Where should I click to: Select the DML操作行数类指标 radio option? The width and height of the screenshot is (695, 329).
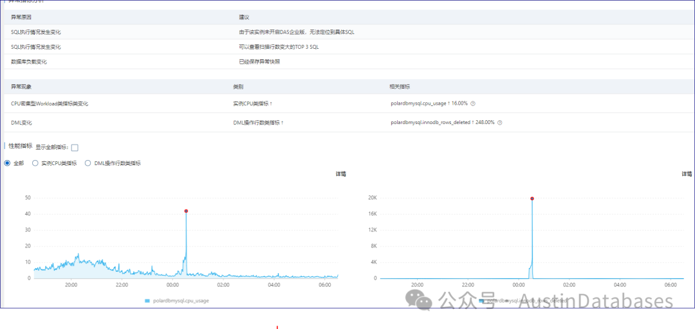tap(88, 163)
